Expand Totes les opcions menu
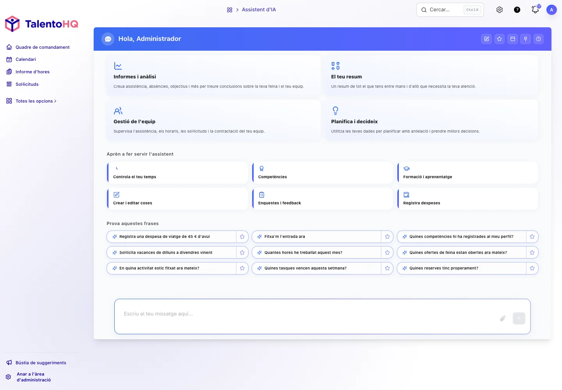 click(32, 101)
